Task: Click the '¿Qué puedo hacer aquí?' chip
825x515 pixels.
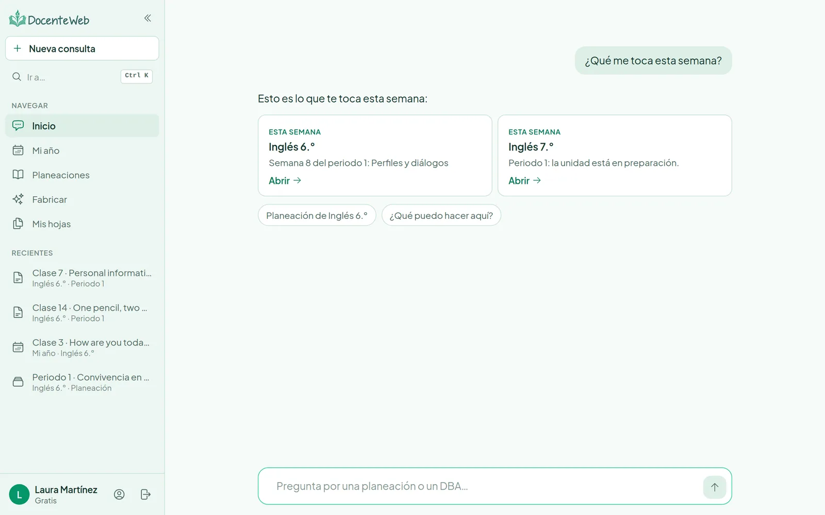Action: [441, 215]
